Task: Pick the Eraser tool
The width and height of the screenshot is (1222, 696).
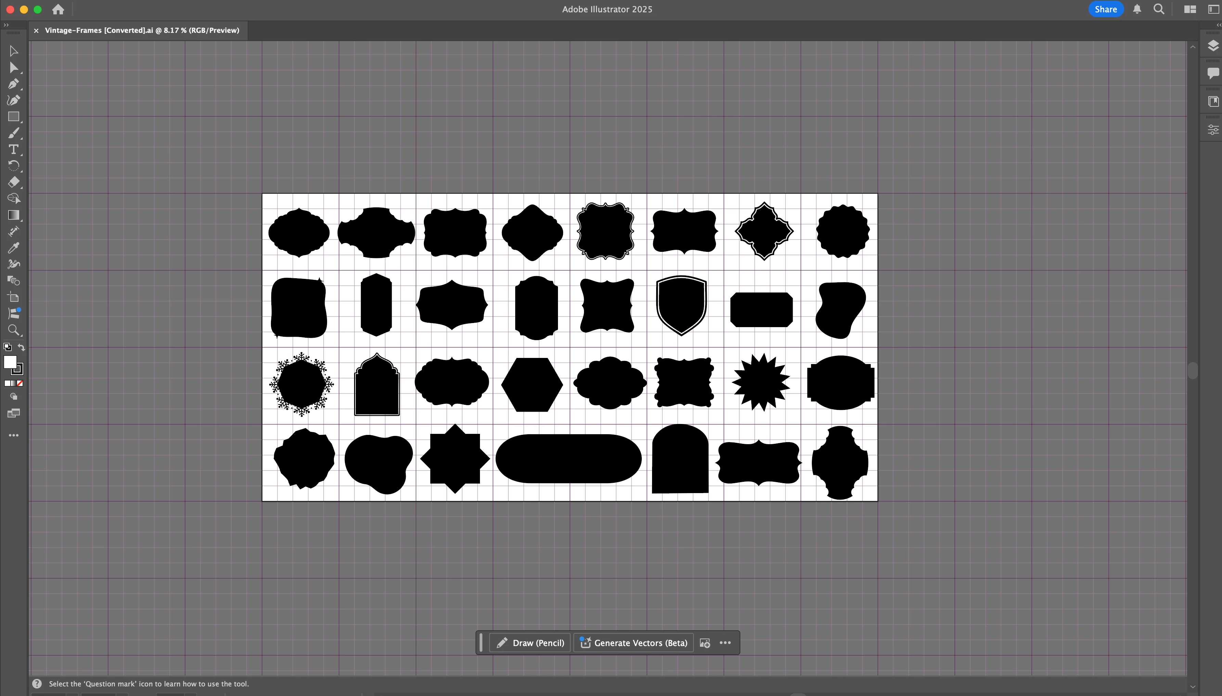Action: tap(13, 182)
